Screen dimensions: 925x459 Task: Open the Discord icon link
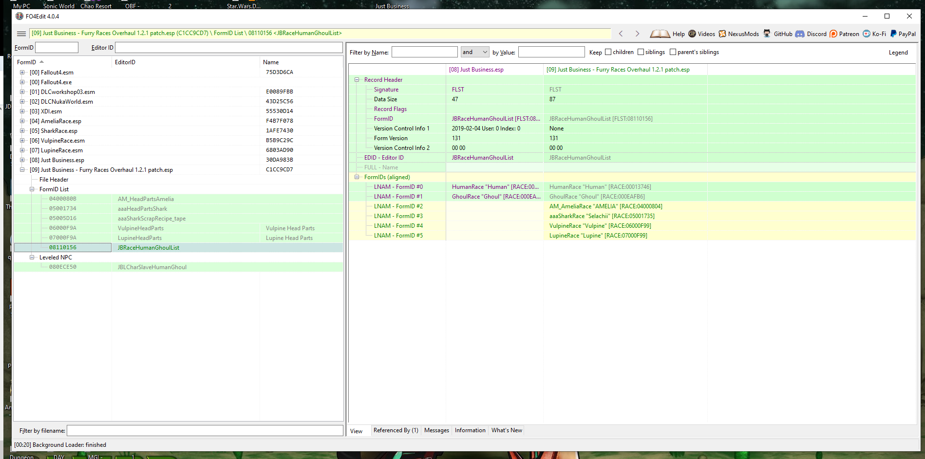pos(800,34)
